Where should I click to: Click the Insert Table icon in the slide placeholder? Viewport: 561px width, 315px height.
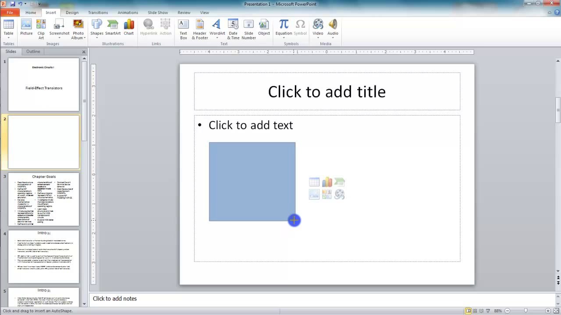pyautogui.click(x=314, y=182)
